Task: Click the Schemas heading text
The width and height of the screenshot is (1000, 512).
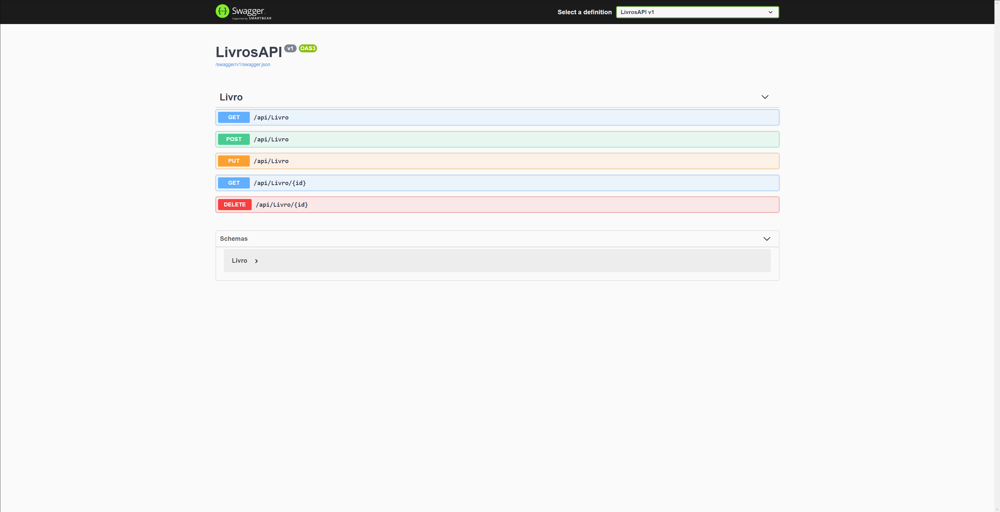Action: pyautogui.click(x=234, y=238)
